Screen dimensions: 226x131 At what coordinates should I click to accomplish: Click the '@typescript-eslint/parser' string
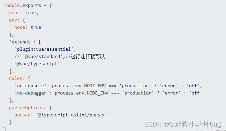click(x=72, y=115)
